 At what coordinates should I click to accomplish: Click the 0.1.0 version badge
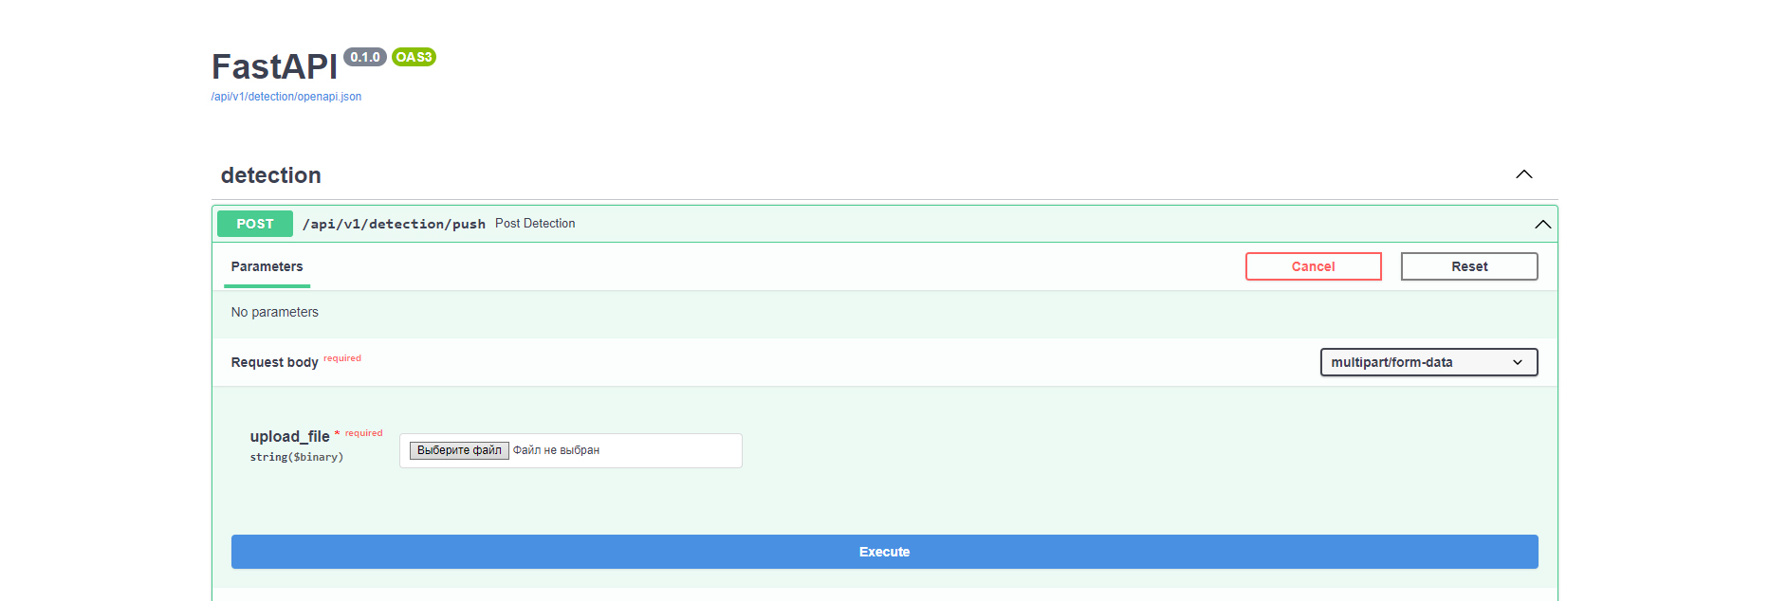pyautogui.click(x=364, y=57)
